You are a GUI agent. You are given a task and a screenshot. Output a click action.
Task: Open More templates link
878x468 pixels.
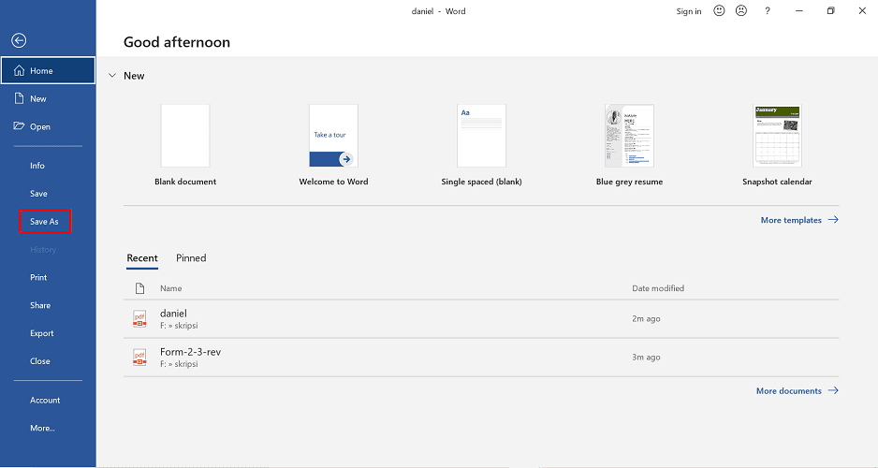791,220
